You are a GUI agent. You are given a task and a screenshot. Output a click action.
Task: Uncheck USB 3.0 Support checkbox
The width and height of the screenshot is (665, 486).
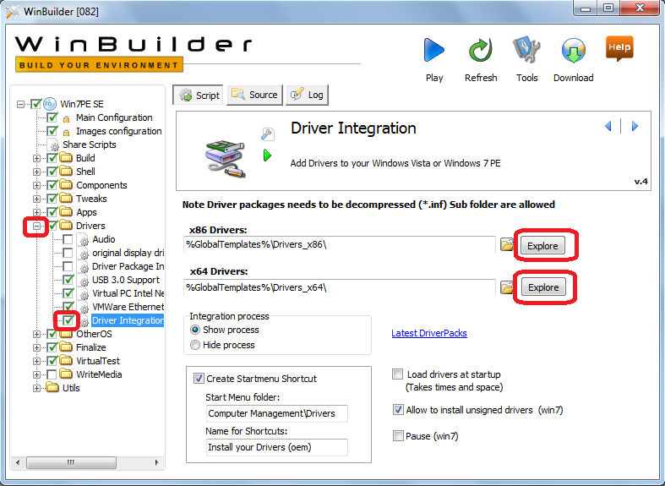point(68,280)
